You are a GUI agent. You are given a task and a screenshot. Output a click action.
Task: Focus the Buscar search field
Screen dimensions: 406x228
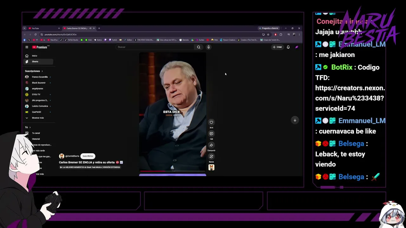point(155,47)
